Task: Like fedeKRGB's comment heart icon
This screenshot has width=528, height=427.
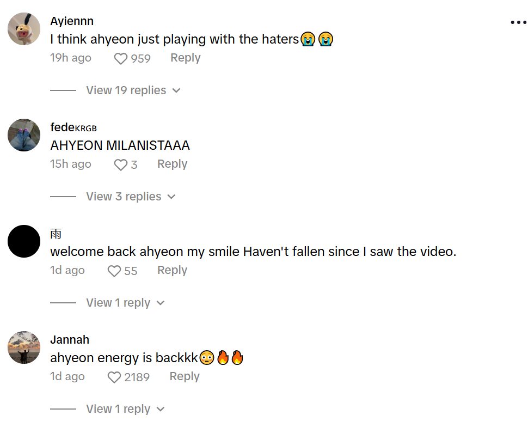Action: click(x=120, y=165)
